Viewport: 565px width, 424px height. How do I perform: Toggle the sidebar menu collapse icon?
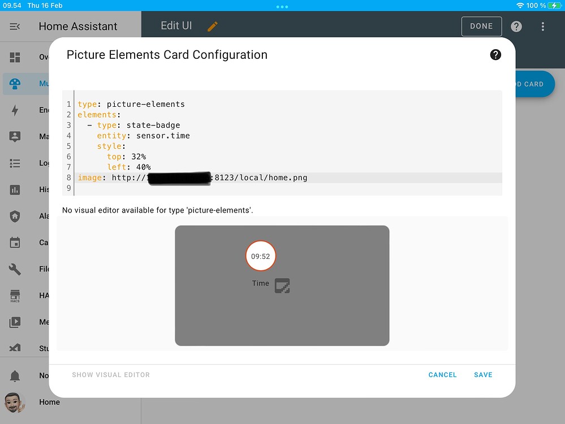(x=15, y=27)
